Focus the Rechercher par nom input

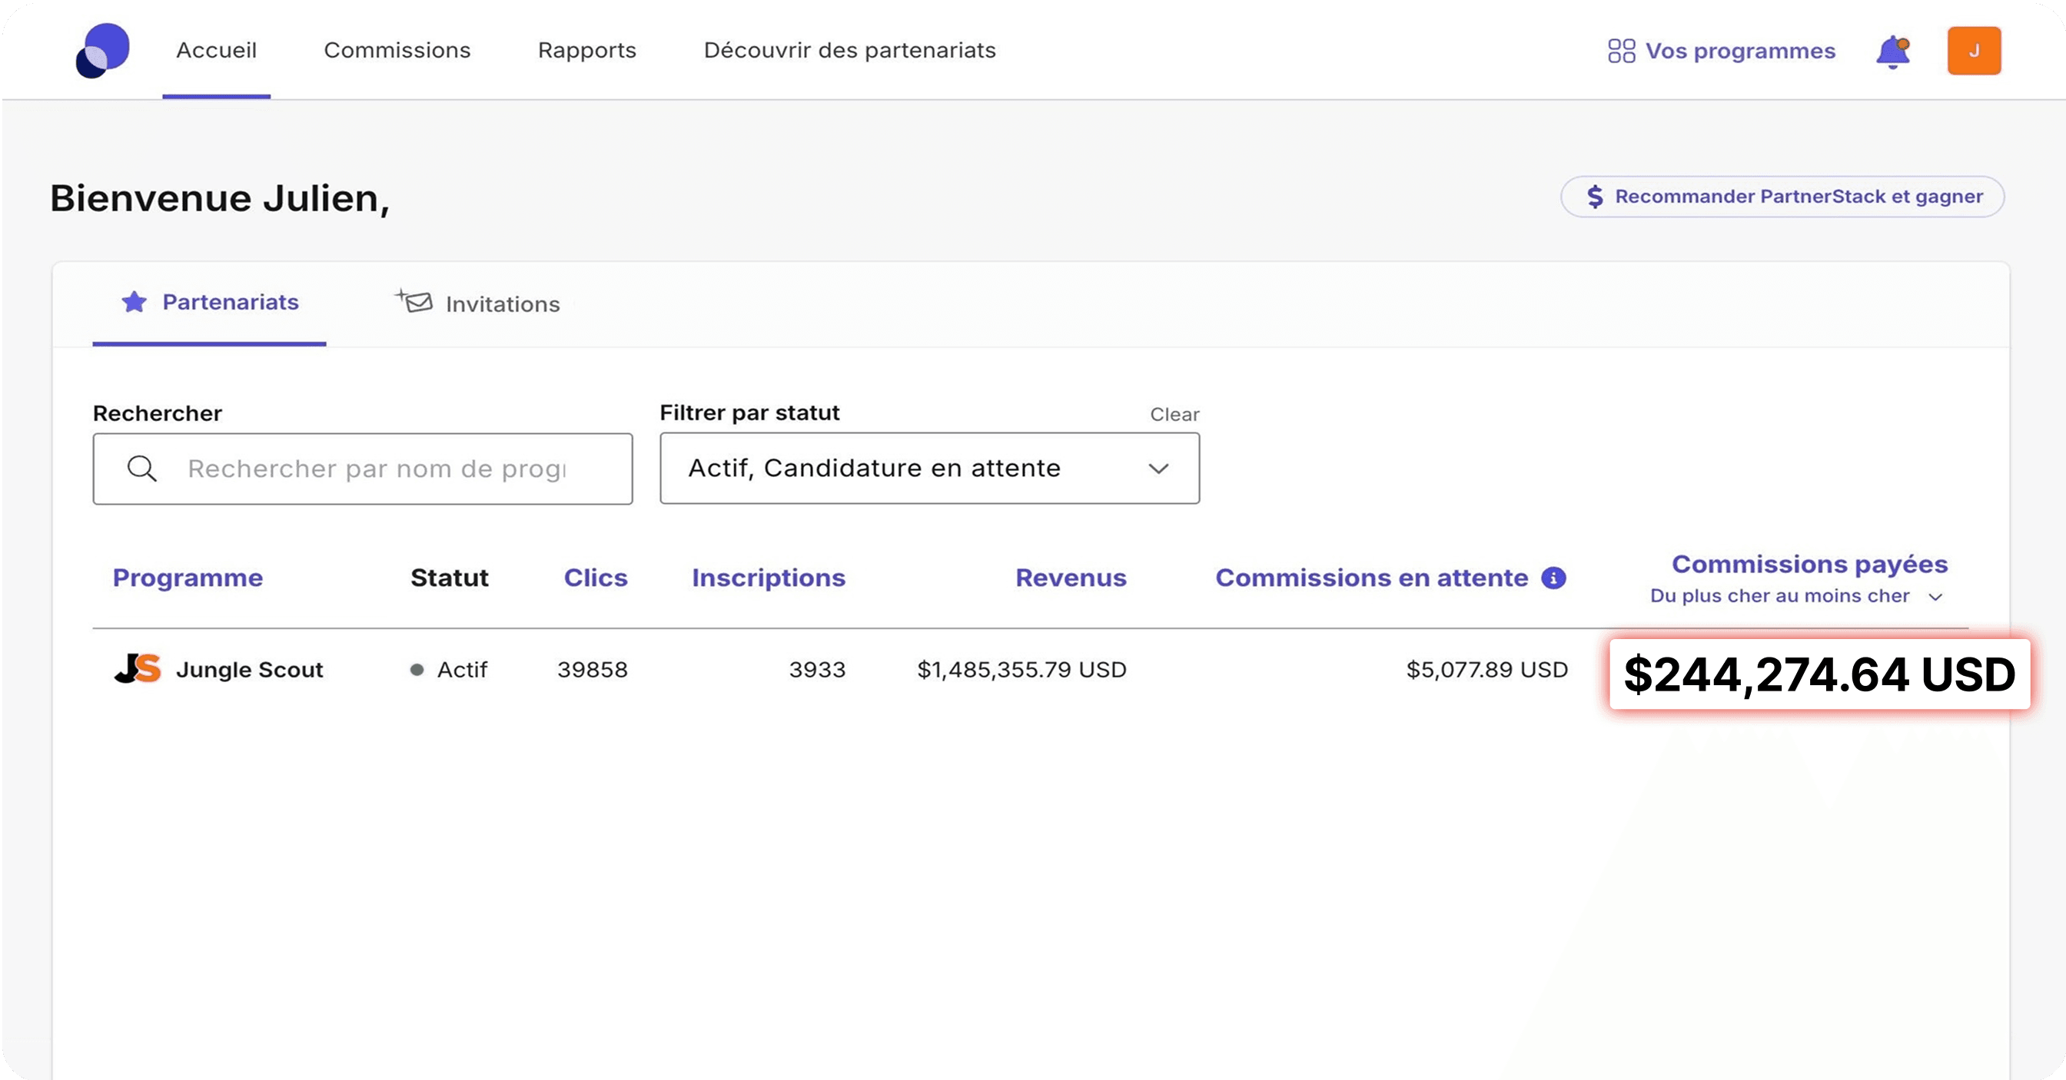pyautogui.click(x=363, y=469)
